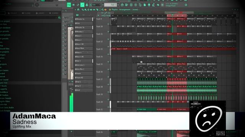245x137 pixels.
Task: Select the Hat 1 pattern
Action: pos(84,61)
